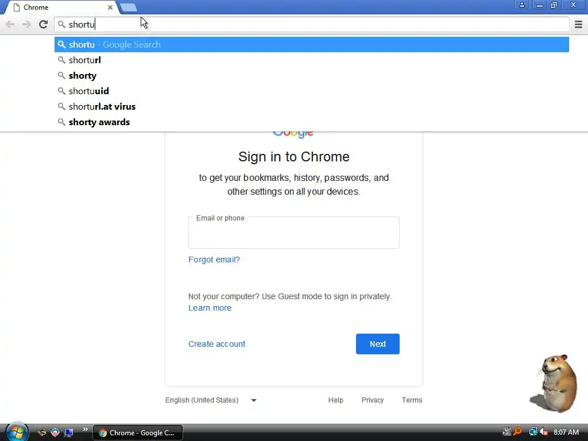The width and height of the screenshot is (588, 441).
Task: Click the Email or phone field
Action: (293, 233)
